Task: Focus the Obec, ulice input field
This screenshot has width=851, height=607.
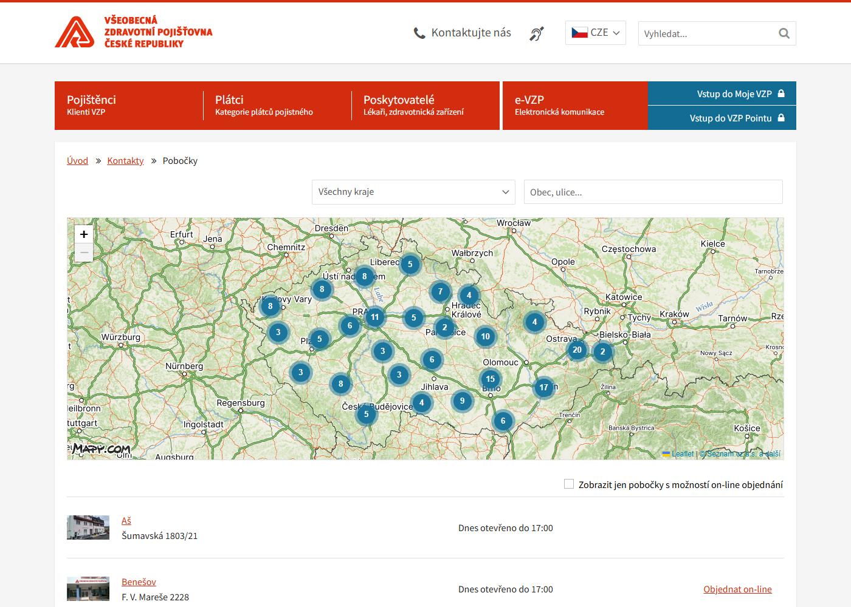Action: tap(653, 192)
